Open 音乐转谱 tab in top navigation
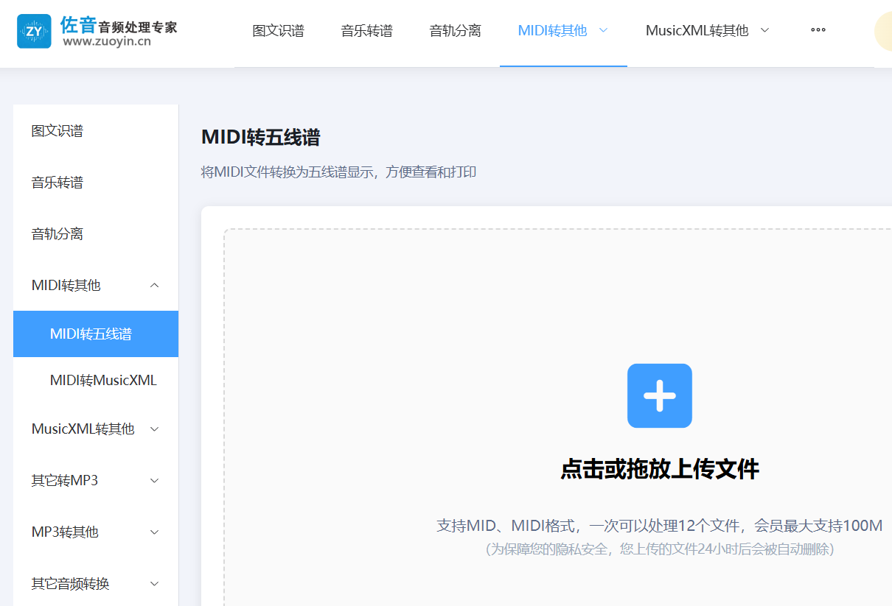The image size is (892, 606). click(366, 30)
